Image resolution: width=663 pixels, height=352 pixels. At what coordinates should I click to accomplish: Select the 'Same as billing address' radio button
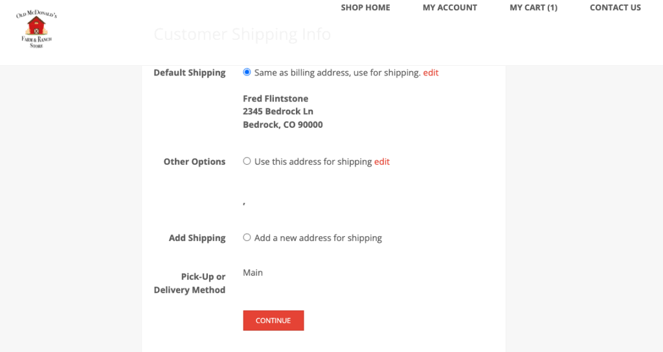(247, 72)
